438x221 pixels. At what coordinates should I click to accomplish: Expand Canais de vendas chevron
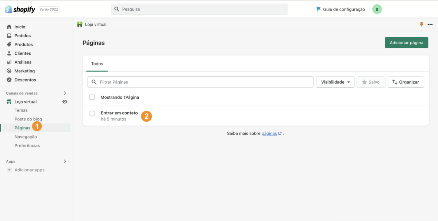(65, 93)
